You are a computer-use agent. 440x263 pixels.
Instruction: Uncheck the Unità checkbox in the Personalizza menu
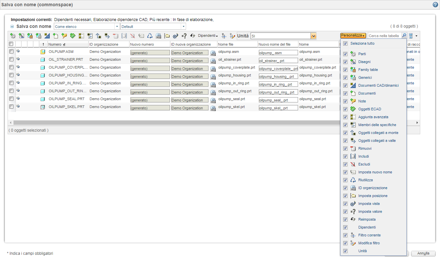tap(345, 251)
